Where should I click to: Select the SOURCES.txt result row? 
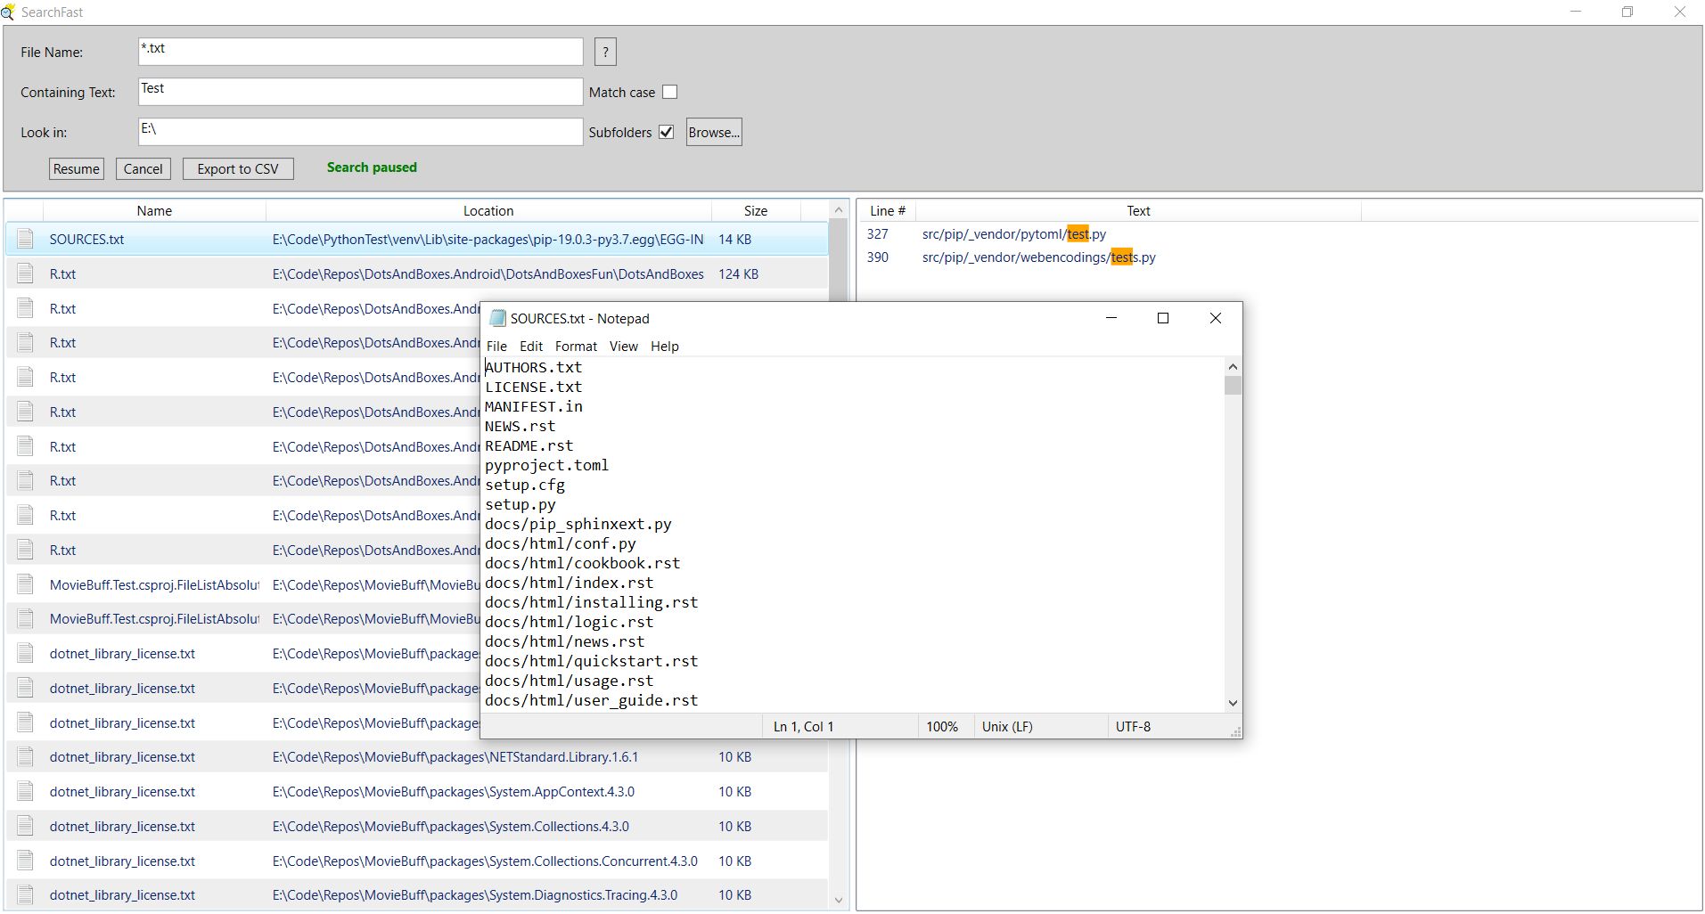click(417, 239)
